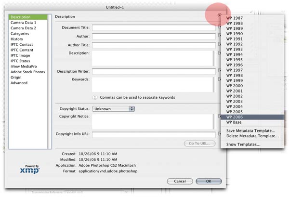Image resolution: width=289 pixels, height=197 pixels.
Task: Switch to Adobe Stock Photos category
Action: (x=27, y=72)
